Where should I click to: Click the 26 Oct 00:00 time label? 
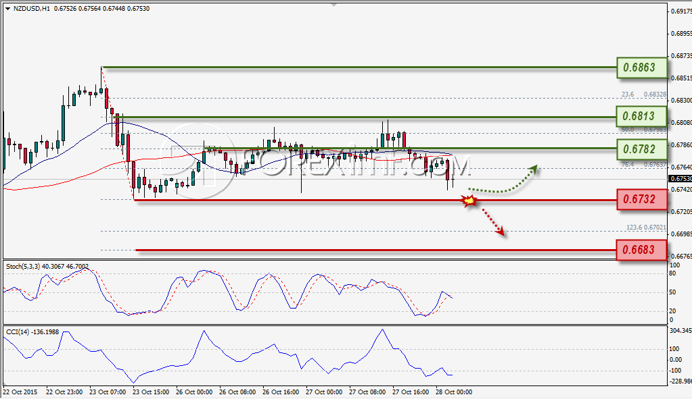coord(193,392)
